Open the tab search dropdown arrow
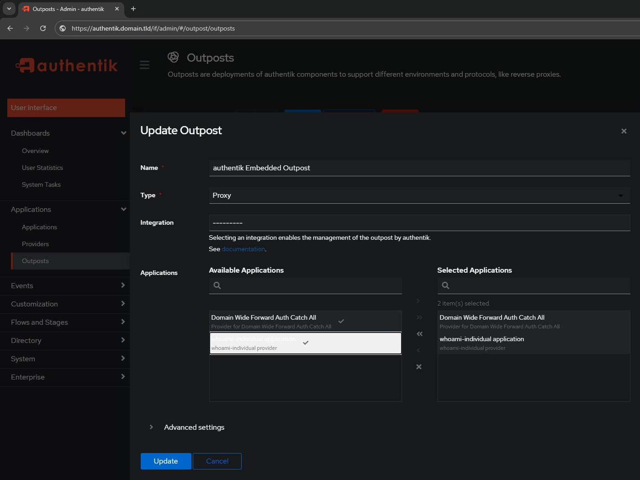Screen dimensions: 640x480 click(x=9, y=9)
